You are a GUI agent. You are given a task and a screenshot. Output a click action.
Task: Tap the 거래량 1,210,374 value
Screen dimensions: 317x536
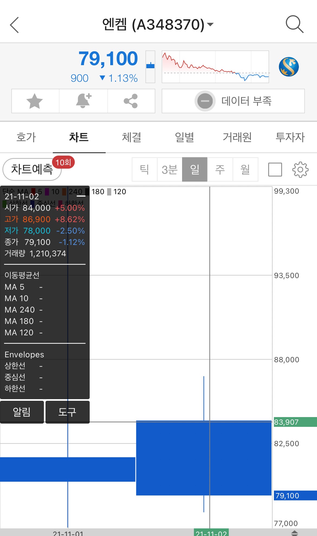click(48, 254)
